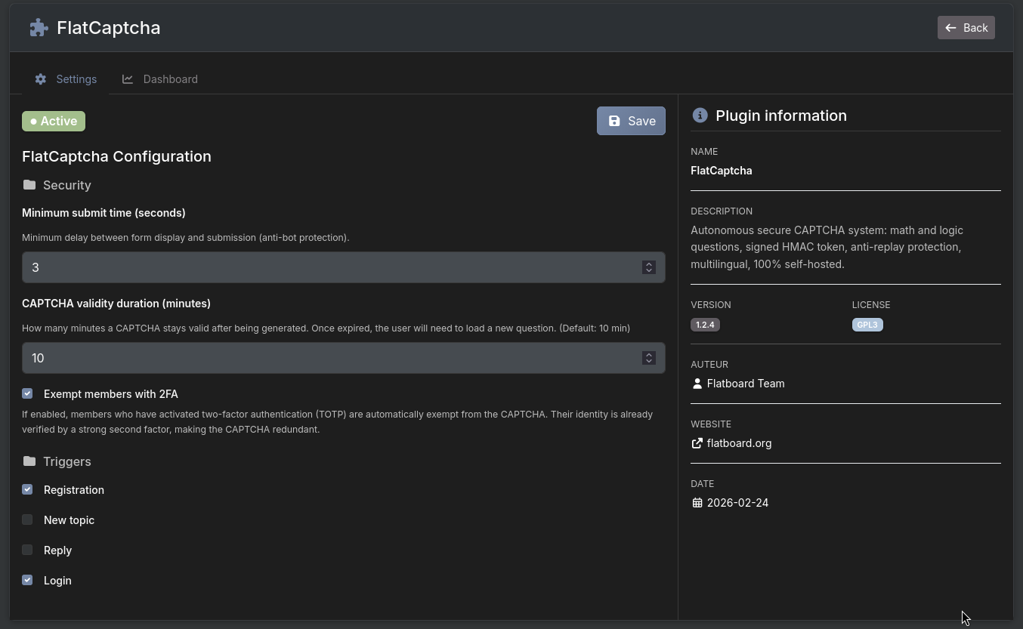Uncheck the Login trigger checkbox
The height and width of the screenshot is (629, 1023).
tap(27, 580)
